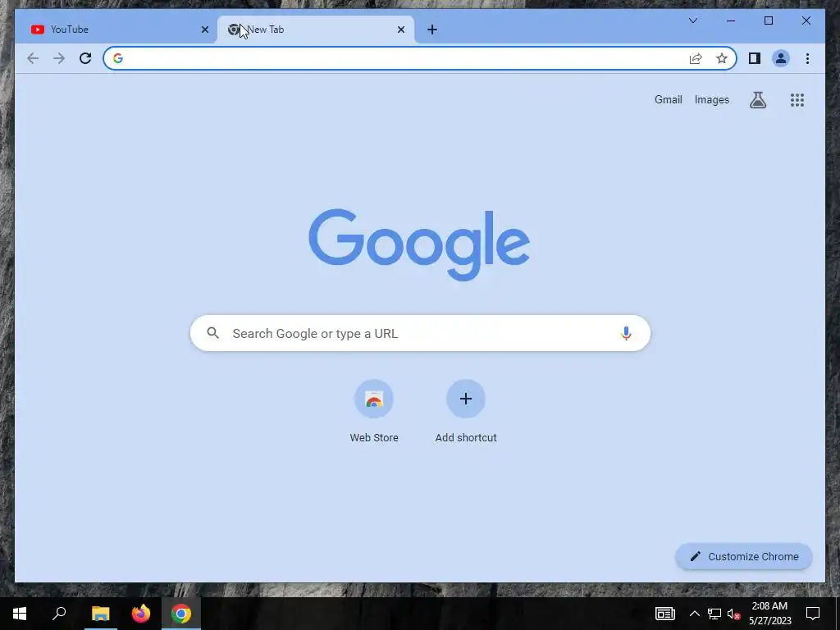The image size is (840, 630).
Task: Go forward to next page
Action: (59, 58)
